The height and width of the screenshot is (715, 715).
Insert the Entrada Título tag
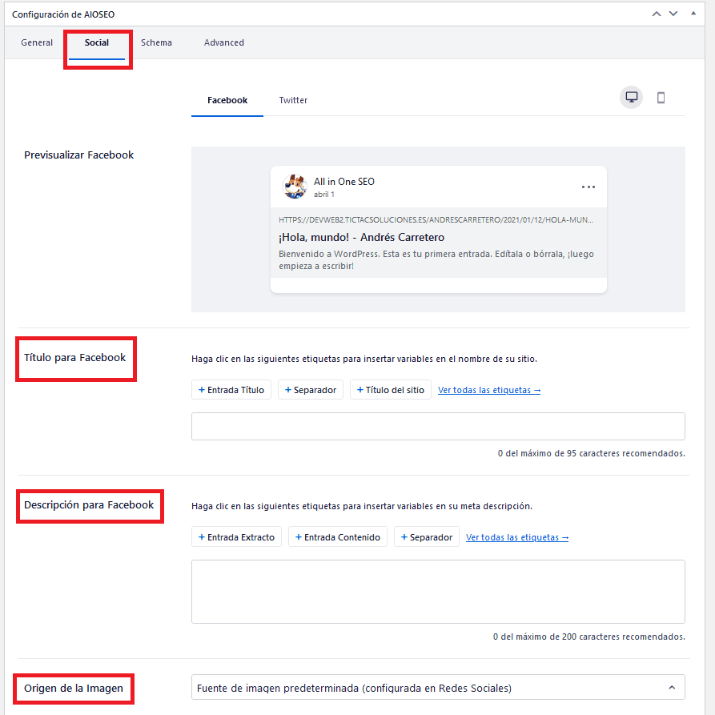point(231,390)
